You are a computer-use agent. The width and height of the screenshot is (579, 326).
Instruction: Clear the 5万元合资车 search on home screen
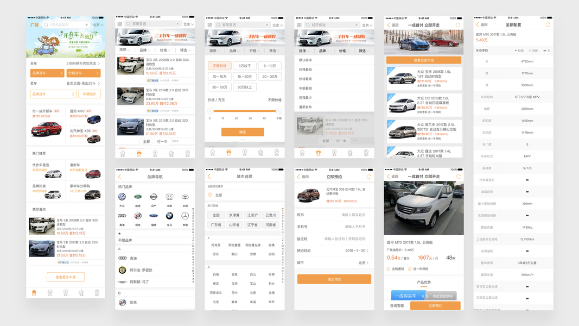[86, 25]
